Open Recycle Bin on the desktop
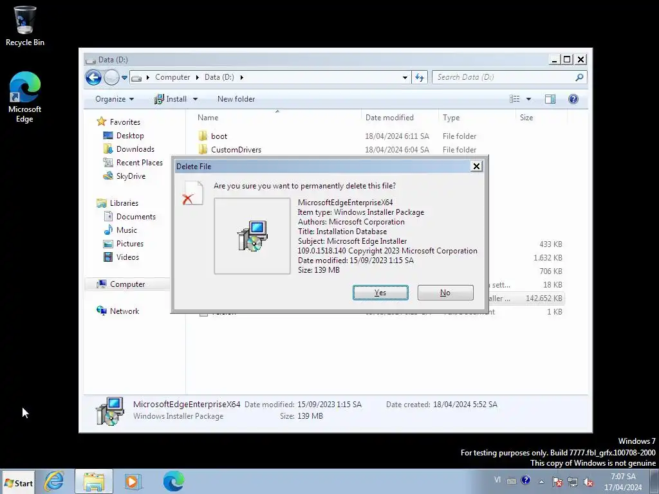 point(25,26)
